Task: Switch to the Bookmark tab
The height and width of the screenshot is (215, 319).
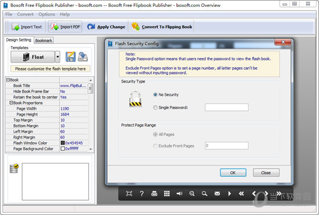Action: click(x=43, y=40)
